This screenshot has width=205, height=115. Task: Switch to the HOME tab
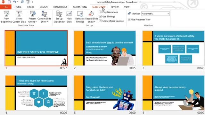click(18, 7)
